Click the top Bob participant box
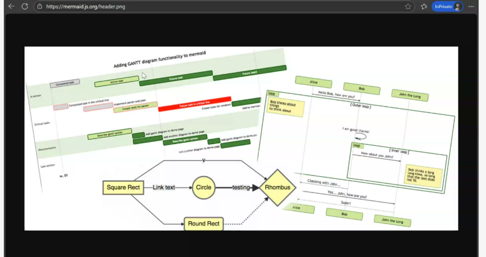 point(362,89)
